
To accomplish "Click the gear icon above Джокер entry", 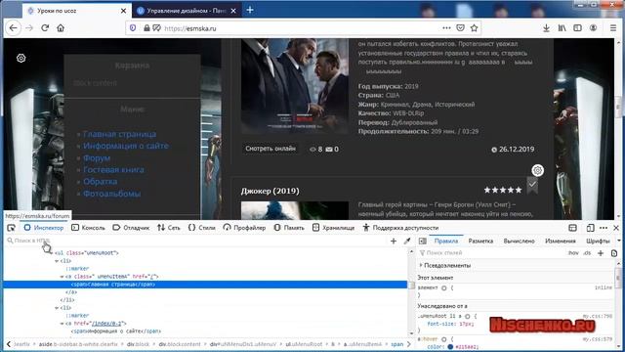I will (538, 170).
